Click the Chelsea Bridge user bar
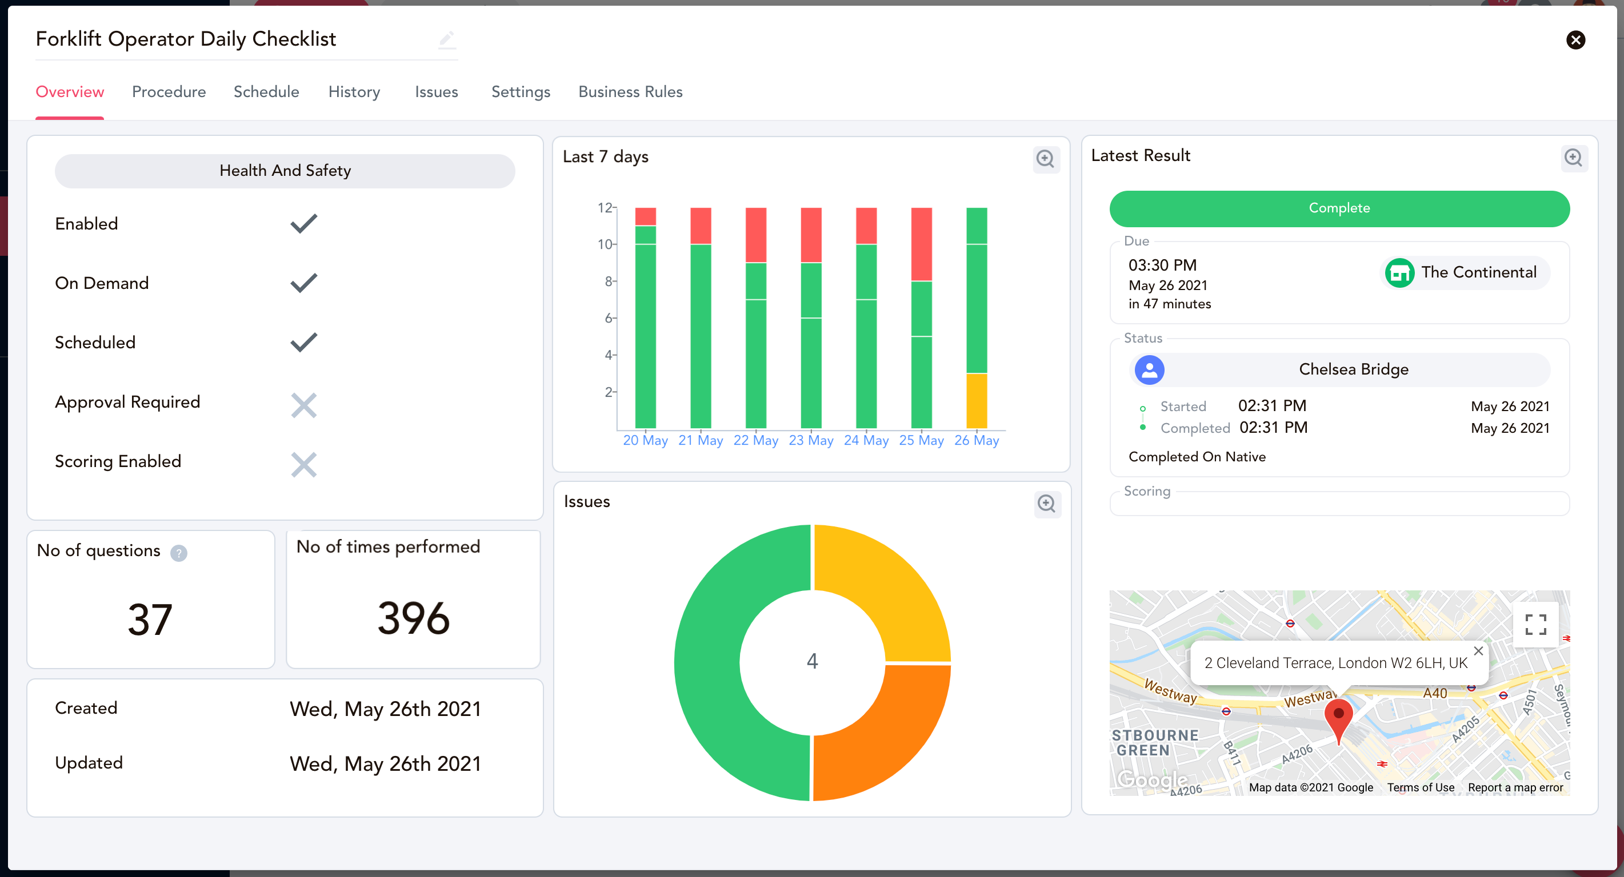The width and height of the screenshot is (1624, 877). [1339, 369]
